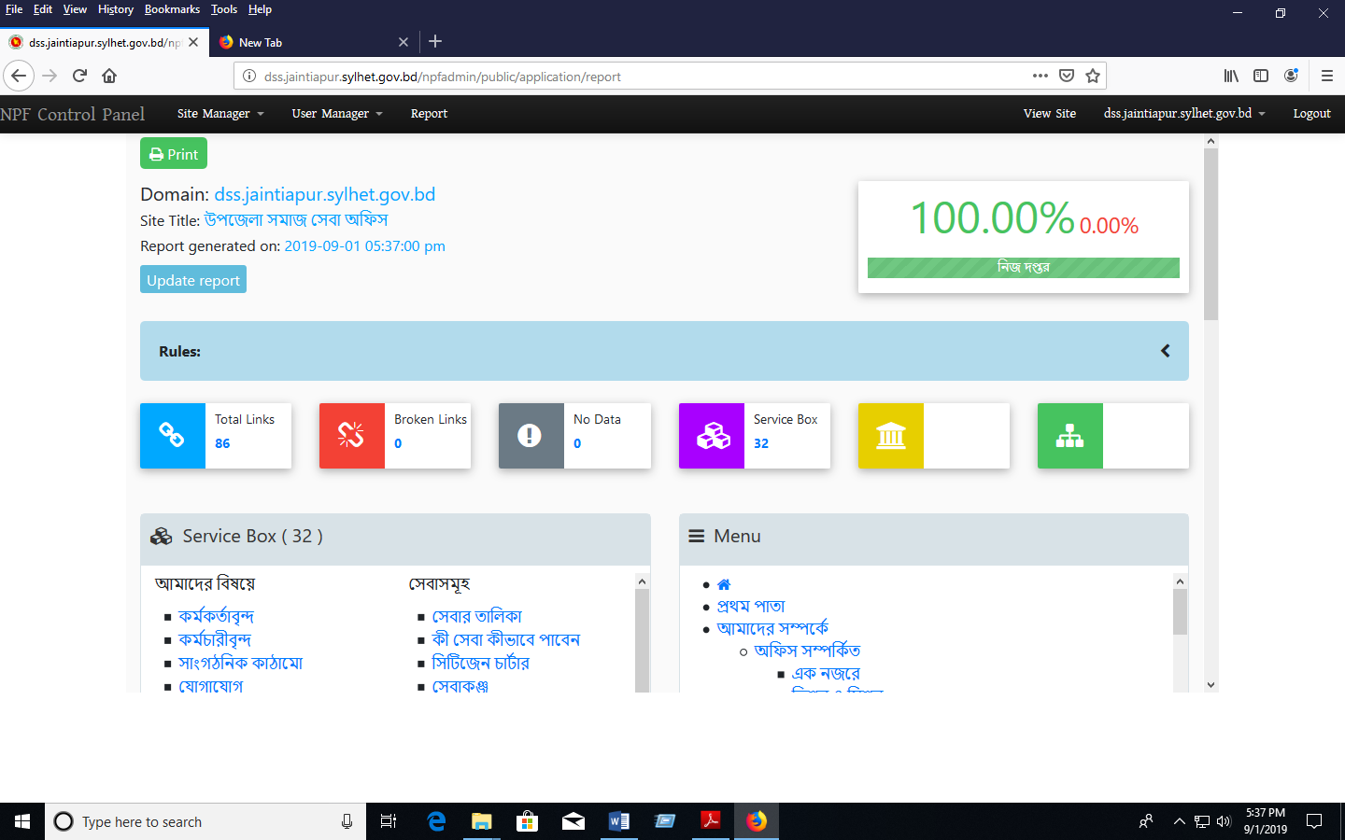Click the Update report button

tap(193, 280)
